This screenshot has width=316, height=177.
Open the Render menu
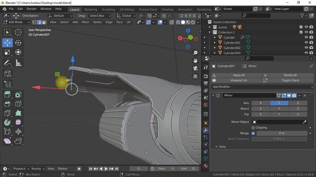click(32, 9)
